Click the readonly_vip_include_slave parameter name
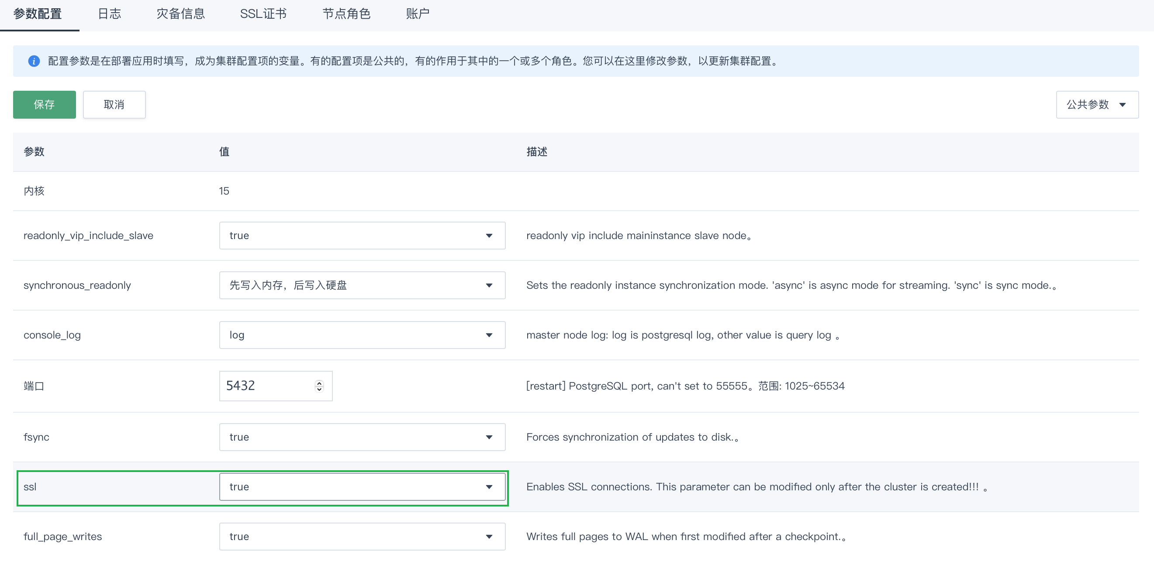1154x561 pixels. (88, 236)
